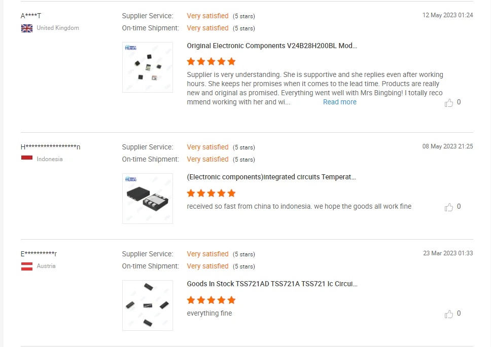The height and width of the screenshot is (347, 491).
Task: Open the integrated circuits Temperat… product link
Action: pos(271,177)
